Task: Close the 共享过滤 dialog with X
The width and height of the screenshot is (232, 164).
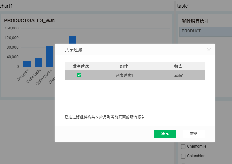Action: (x=209, y=50)
